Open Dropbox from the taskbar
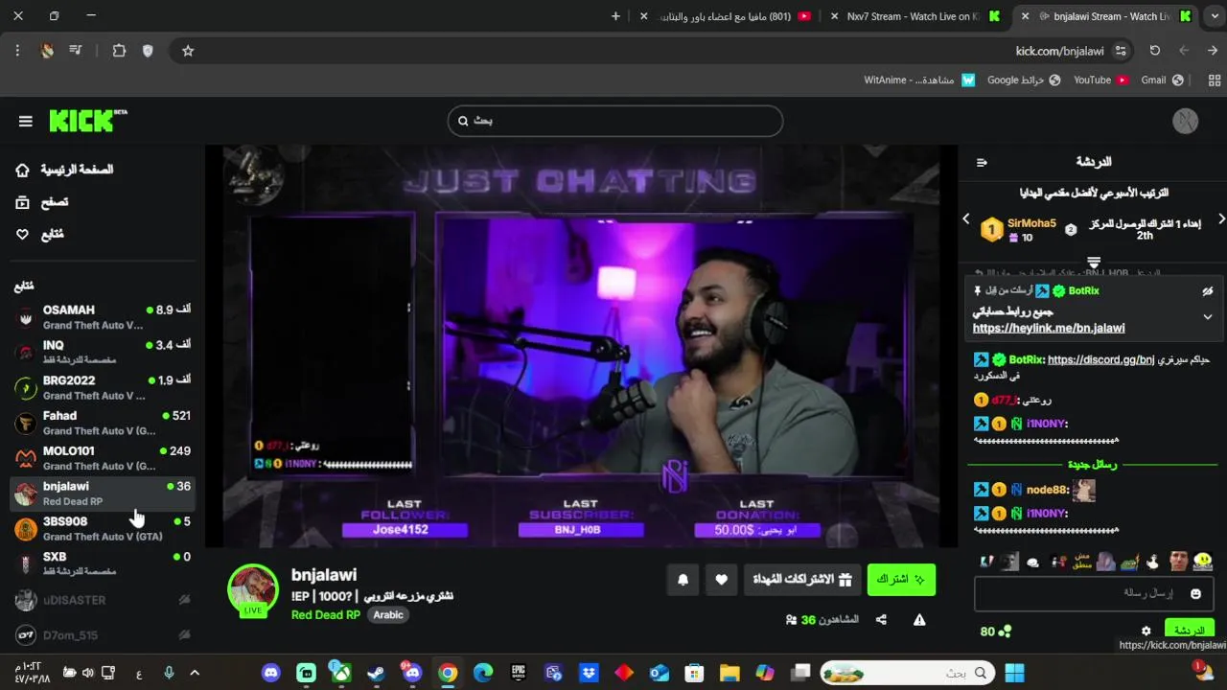Image resolution: width=1227 pixels, height=690 pixels. 589,673
